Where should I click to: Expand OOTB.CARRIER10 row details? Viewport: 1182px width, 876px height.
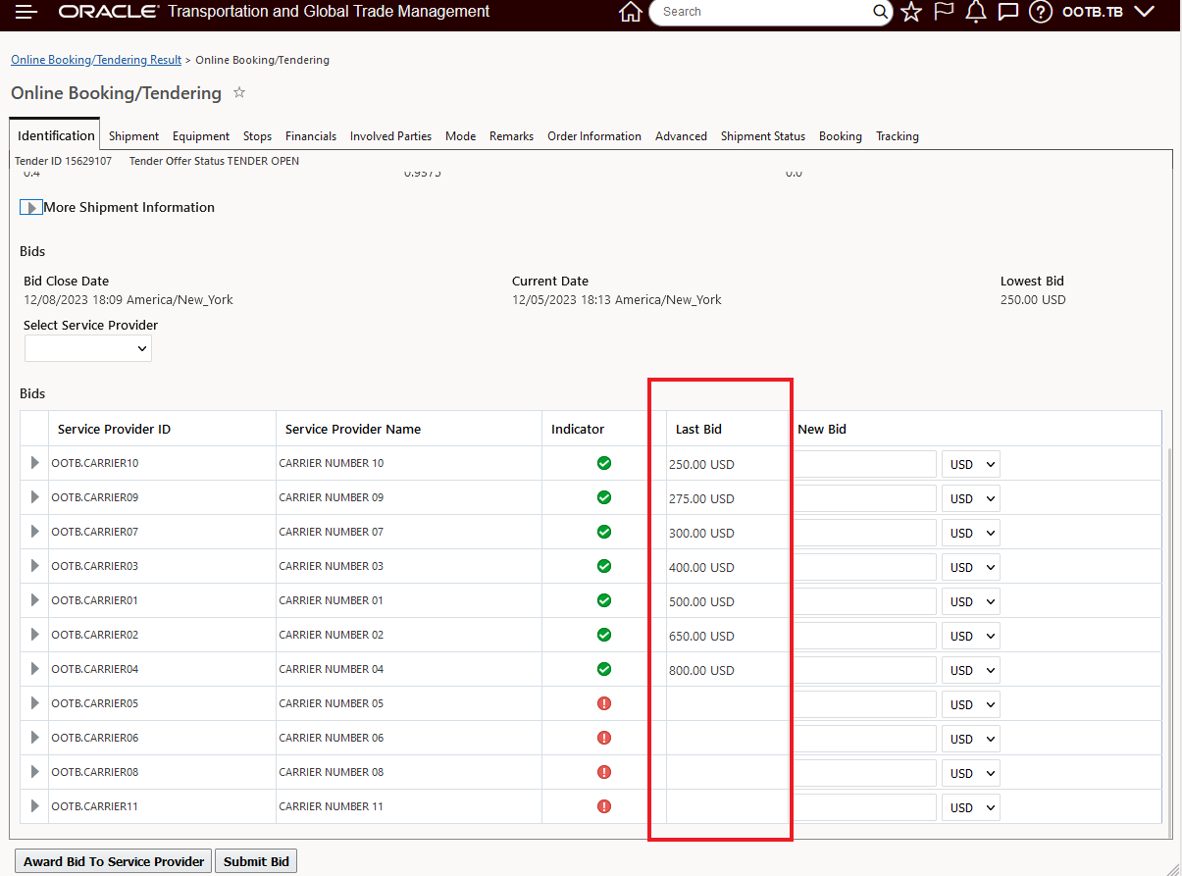pos(35,463)
